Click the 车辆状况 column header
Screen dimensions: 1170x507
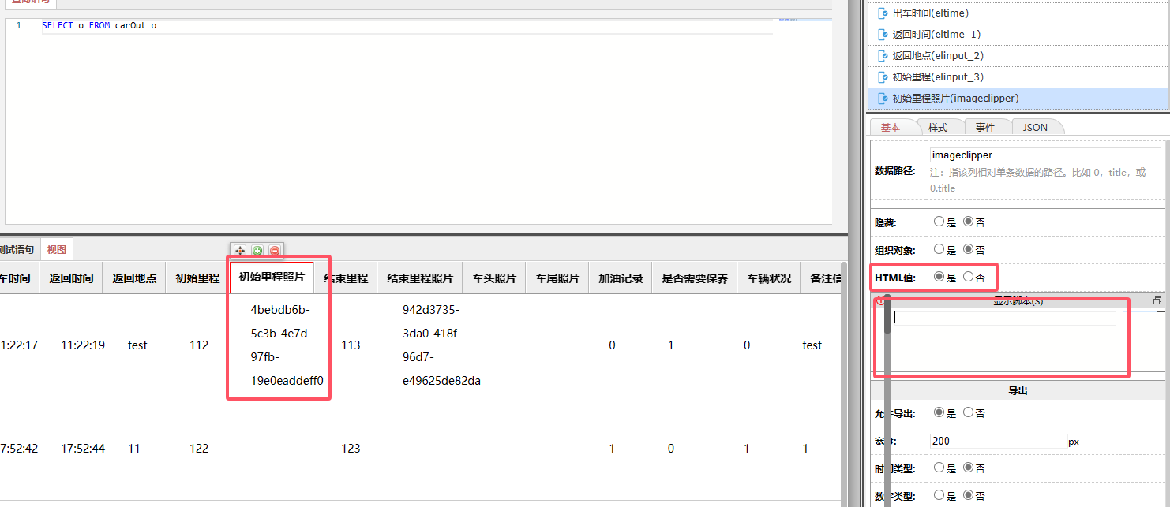(769, 278)
